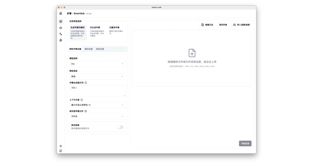
Task: Open the translation icon in sidebar
Action: pyautogui.click(x=61, y=34)
